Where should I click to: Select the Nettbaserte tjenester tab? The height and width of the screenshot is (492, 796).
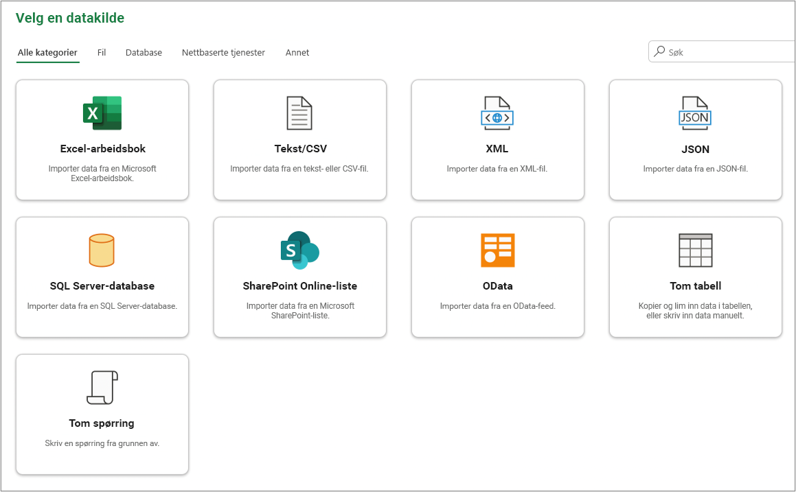(223, 52)
